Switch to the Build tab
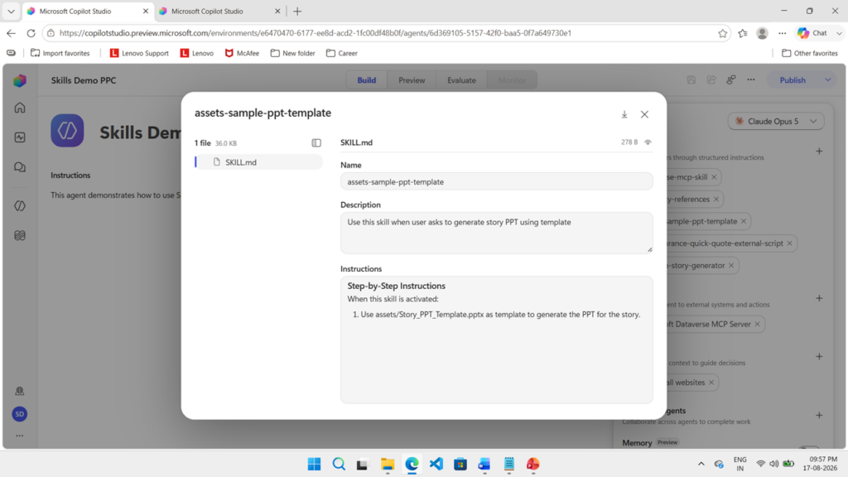 pos(366,80)
